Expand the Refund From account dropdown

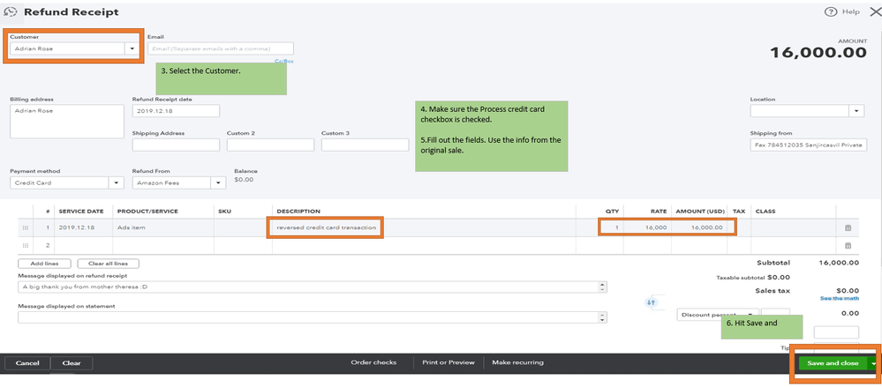point(219,183)
